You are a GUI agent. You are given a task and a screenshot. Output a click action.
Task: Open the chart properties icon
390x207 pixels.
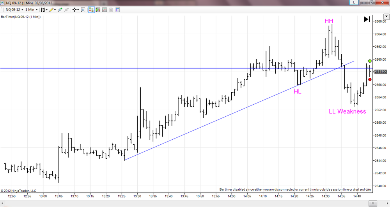(118, 10)
